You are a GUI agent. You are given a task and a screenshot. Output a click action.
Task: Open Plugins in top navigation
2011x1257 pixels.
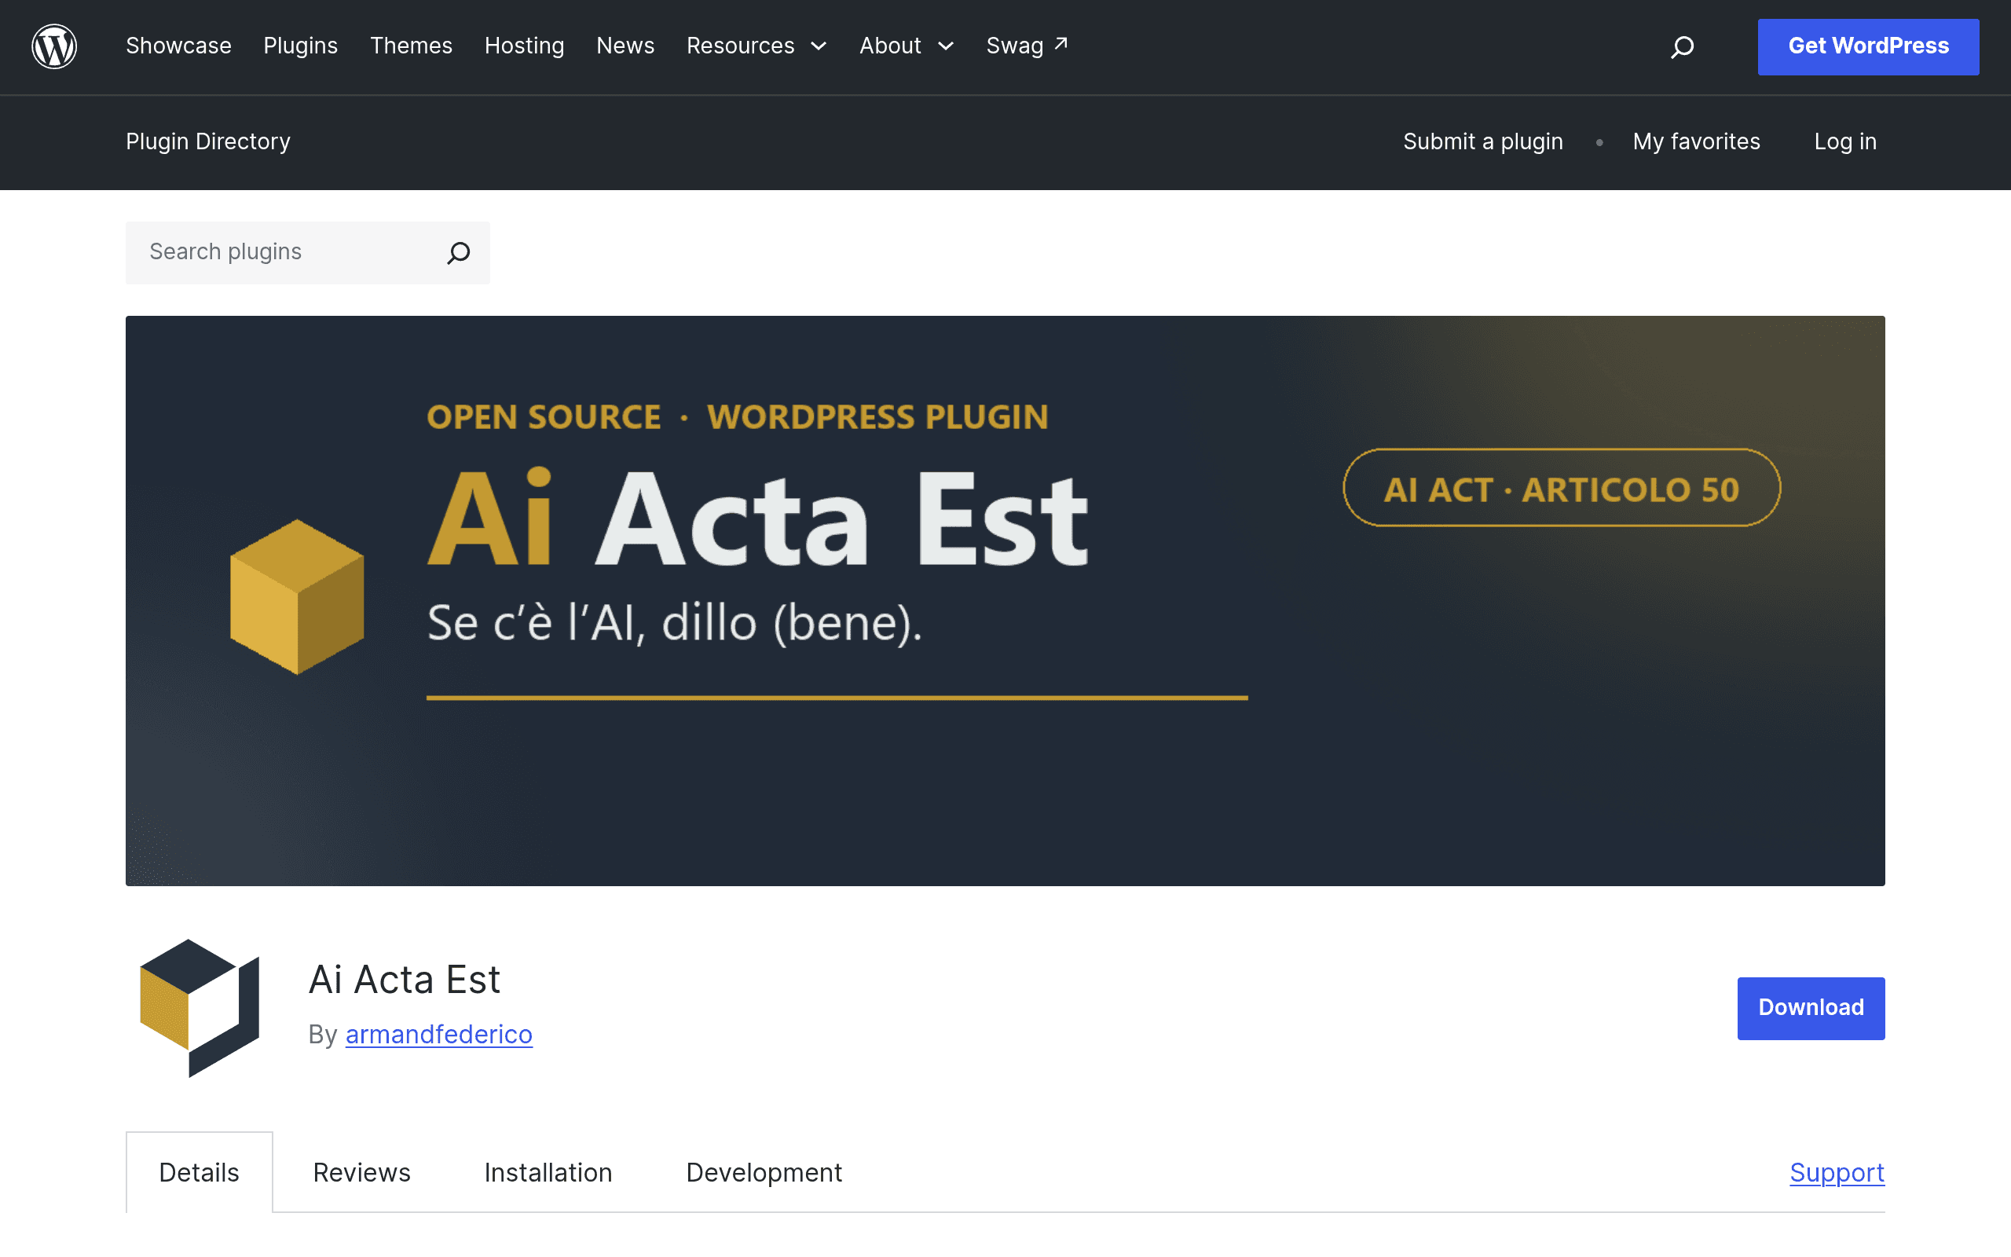(x=301, y=46)
